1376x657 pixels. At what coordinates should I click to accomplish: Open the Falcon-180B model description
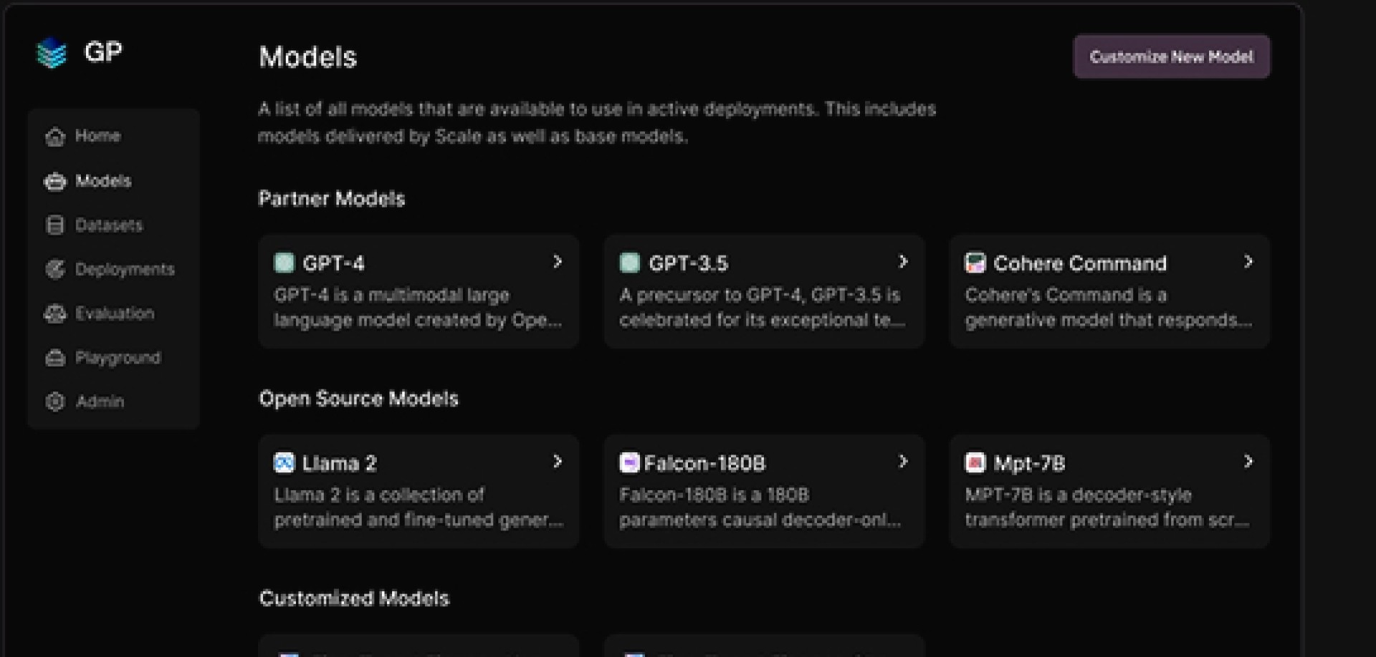click(x=760, y=507)
